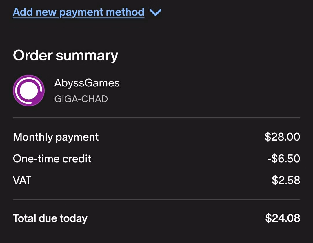Select the $24.08 total amount
Screen dimensions: 313x243
point(283,218)
